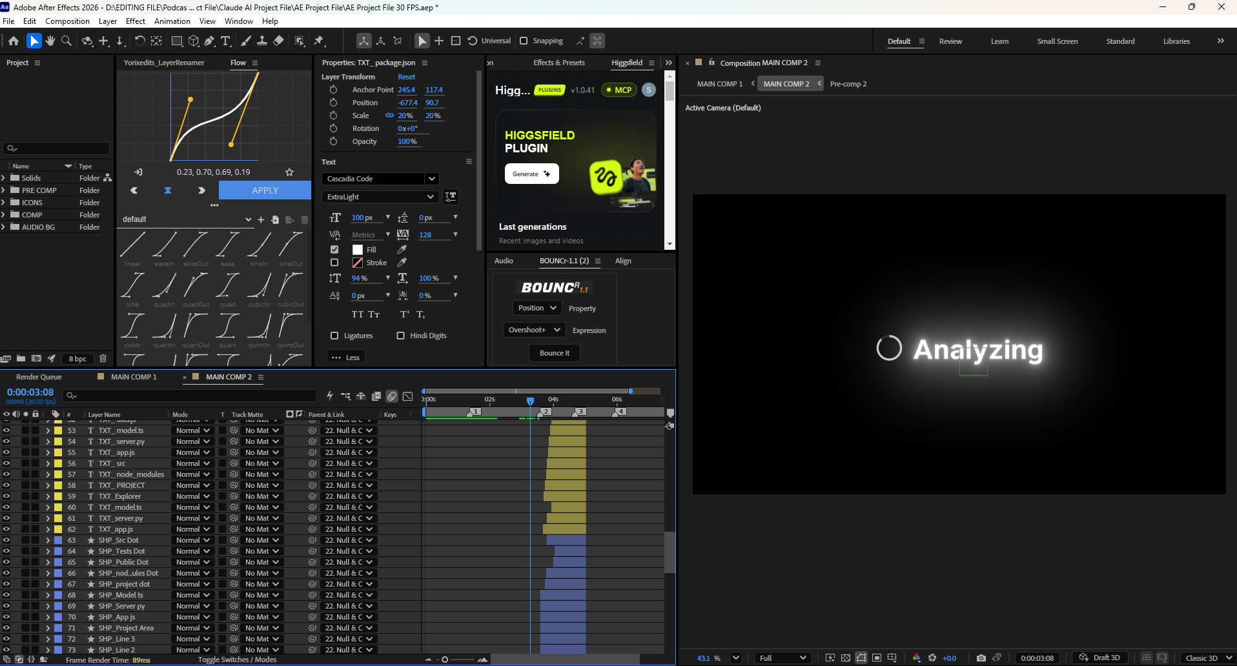Select the Eraser tool
The height and width of the screenshot is (666, 1237).
click(x=278, y=41)
